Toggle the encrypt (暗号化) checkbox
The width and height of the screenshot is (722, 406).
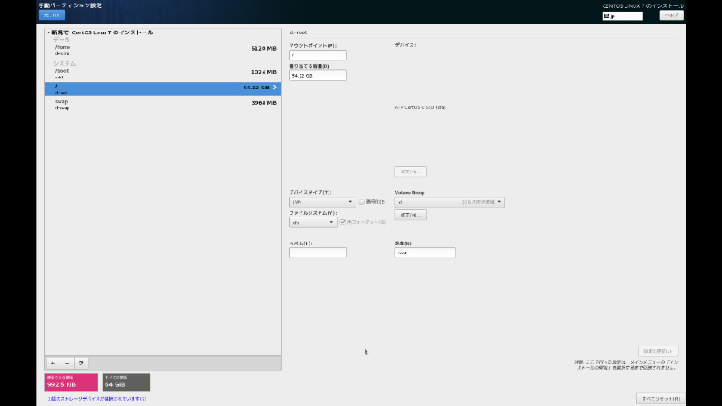(362, 202)
